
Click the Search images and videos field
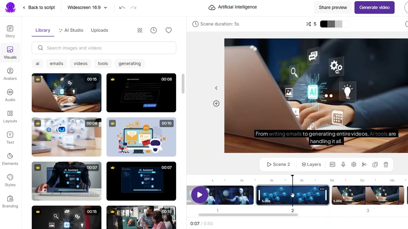104,48
